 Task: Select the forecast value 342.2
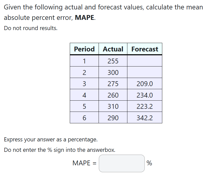coord(145,118)
